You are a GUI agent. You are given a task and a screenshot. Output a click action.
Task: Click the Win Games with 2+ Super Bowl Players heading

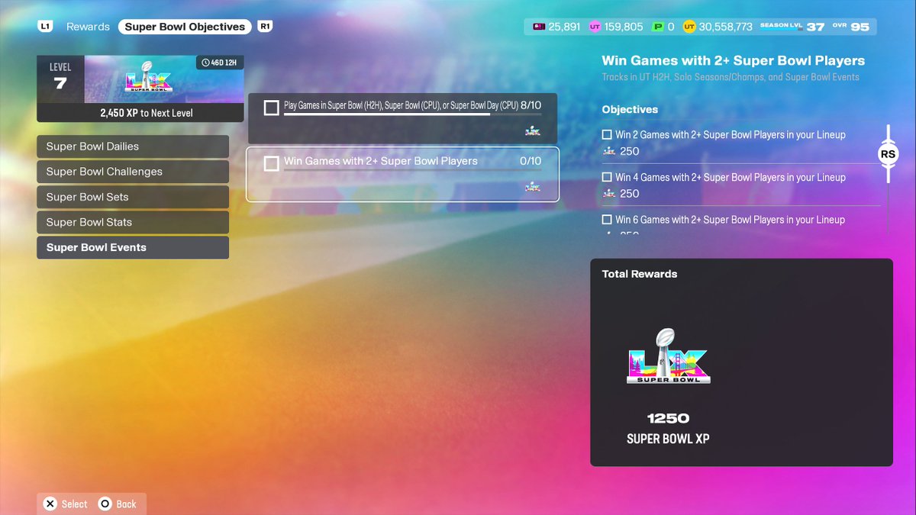point(734,61)
